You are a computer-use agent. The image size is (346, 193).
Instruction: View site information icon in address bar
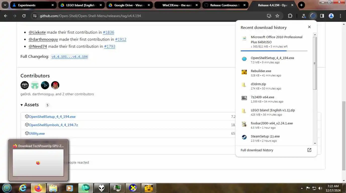point(35,16)
